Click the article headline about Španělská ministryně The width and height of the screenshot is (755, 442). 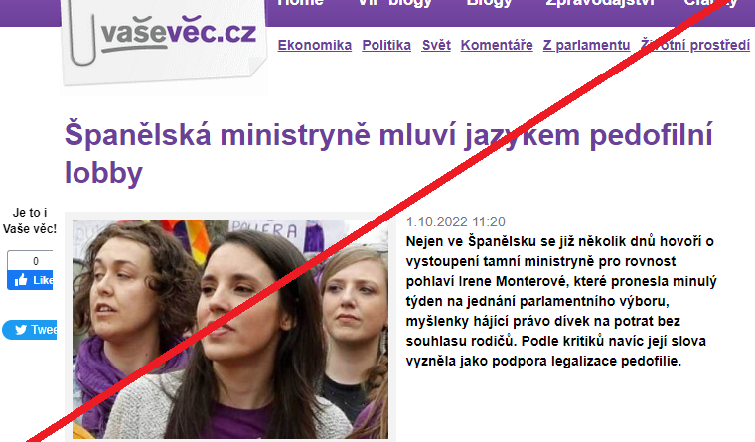click(388, 153)
